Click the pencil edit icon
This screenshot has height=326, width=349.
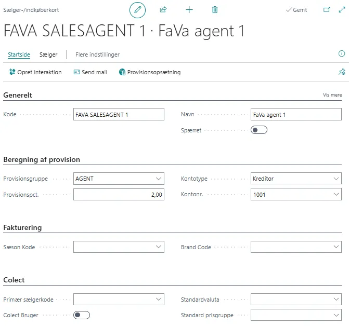[137, 10]
